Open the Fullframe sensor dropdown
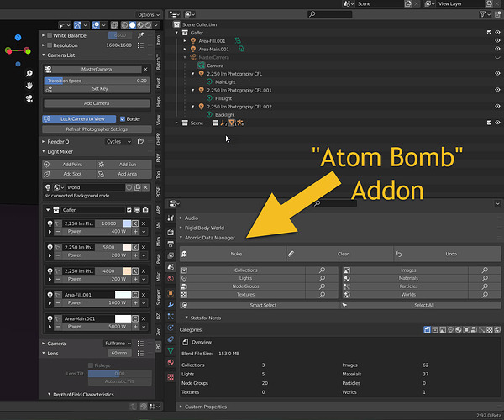The image size is (504, 420). pos(118,344)
